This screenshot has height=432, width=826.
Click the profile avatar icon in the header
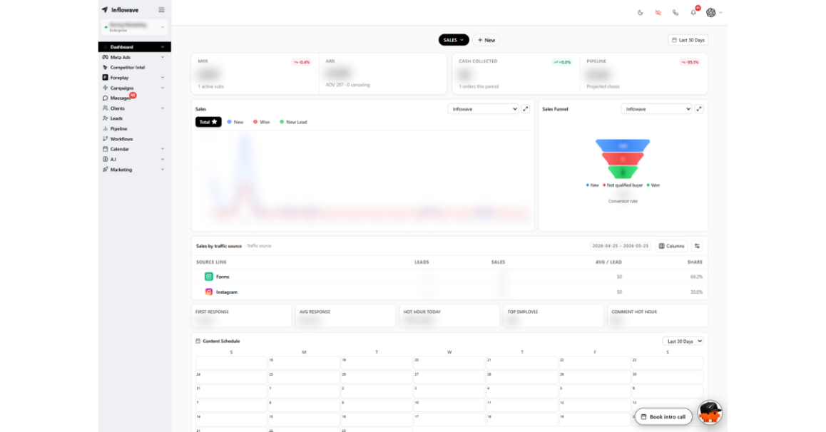coord(711,13)
